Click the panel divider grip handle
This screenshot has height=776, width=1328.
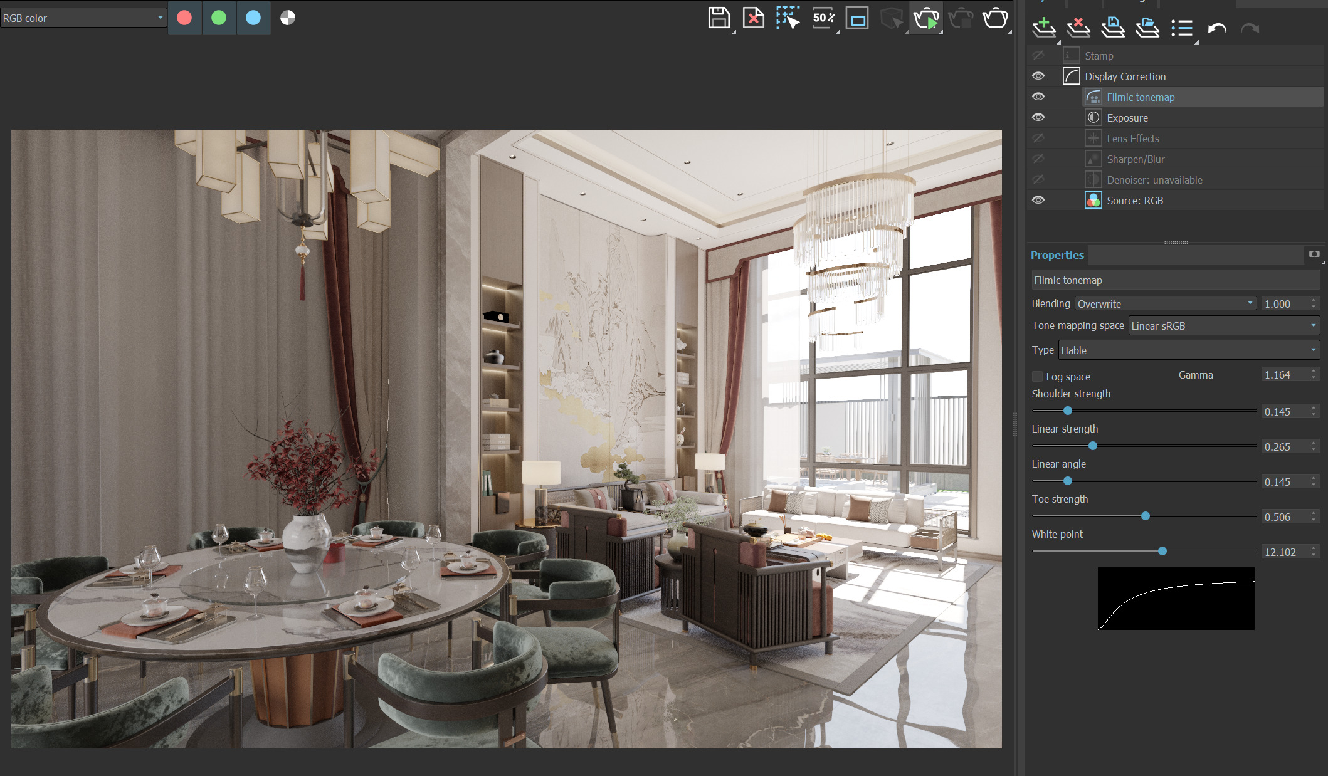click(1176, 242)
